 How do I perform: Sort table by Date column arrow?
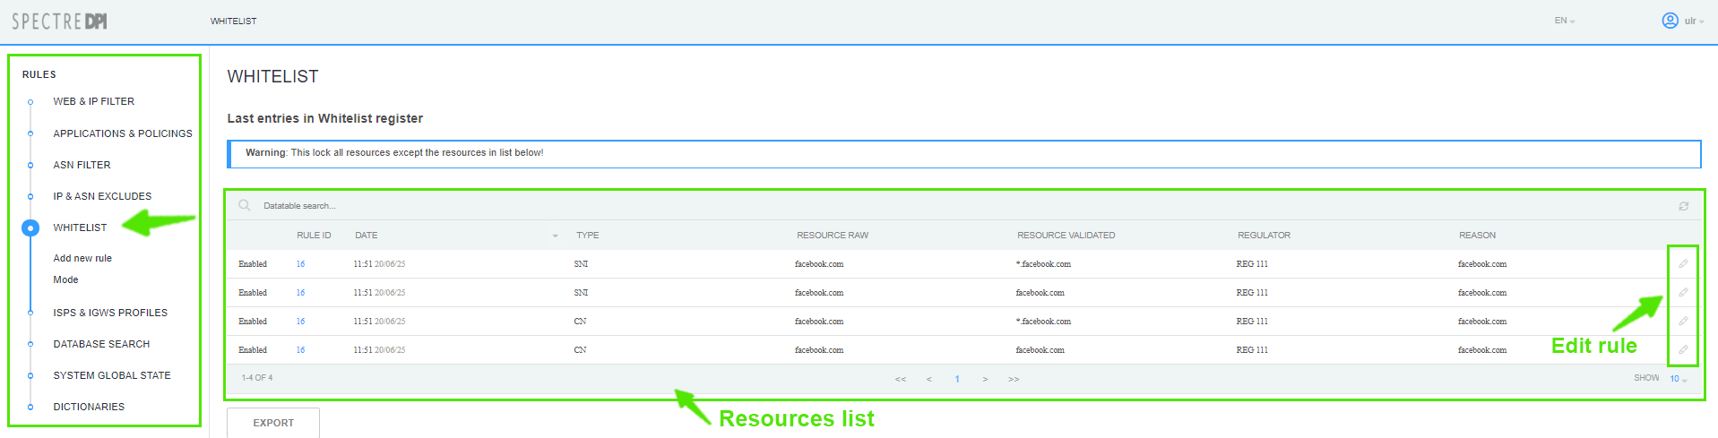tap(555, 236)
